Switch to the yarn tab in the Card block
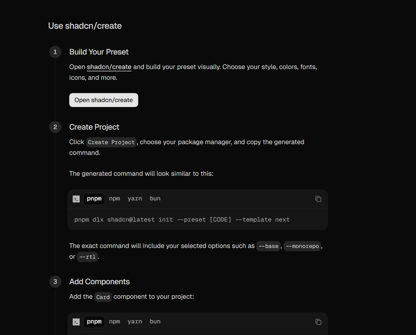416x335 pixels. pyautogui.click(x=135, y=321)
